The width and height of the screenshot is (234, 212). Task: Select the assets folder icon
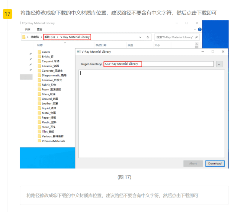(39, 52)
